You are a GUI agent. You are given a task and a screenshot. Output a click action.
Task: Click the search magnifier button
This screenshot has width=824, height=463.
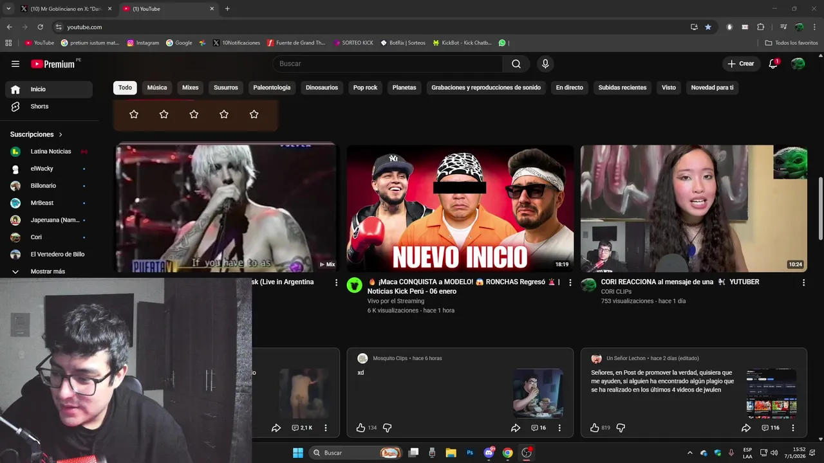(x=516, y=64)
